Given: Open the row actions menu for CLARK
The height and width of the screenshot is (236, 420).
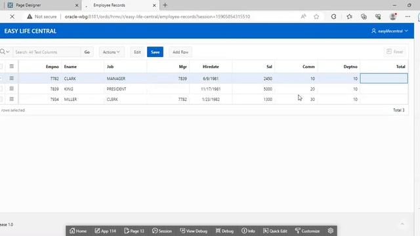Looking at the screenshot, I should (12, 78).
